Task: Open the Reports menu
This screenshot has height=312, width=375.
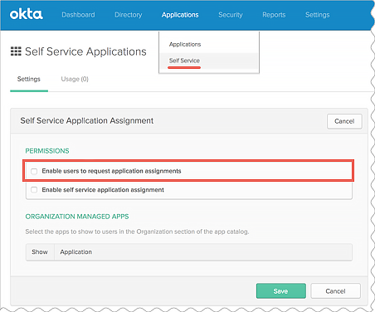Action: click(274, 15)
